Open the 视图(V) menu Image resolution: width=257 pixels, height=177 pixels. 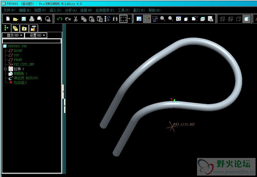(40, 10)
